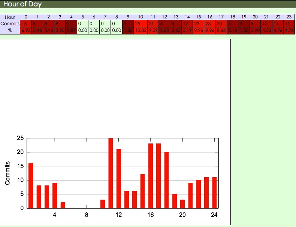Select the 'Hour' row label in the table
The image size is (296, 227).
(x=10, y=17)
